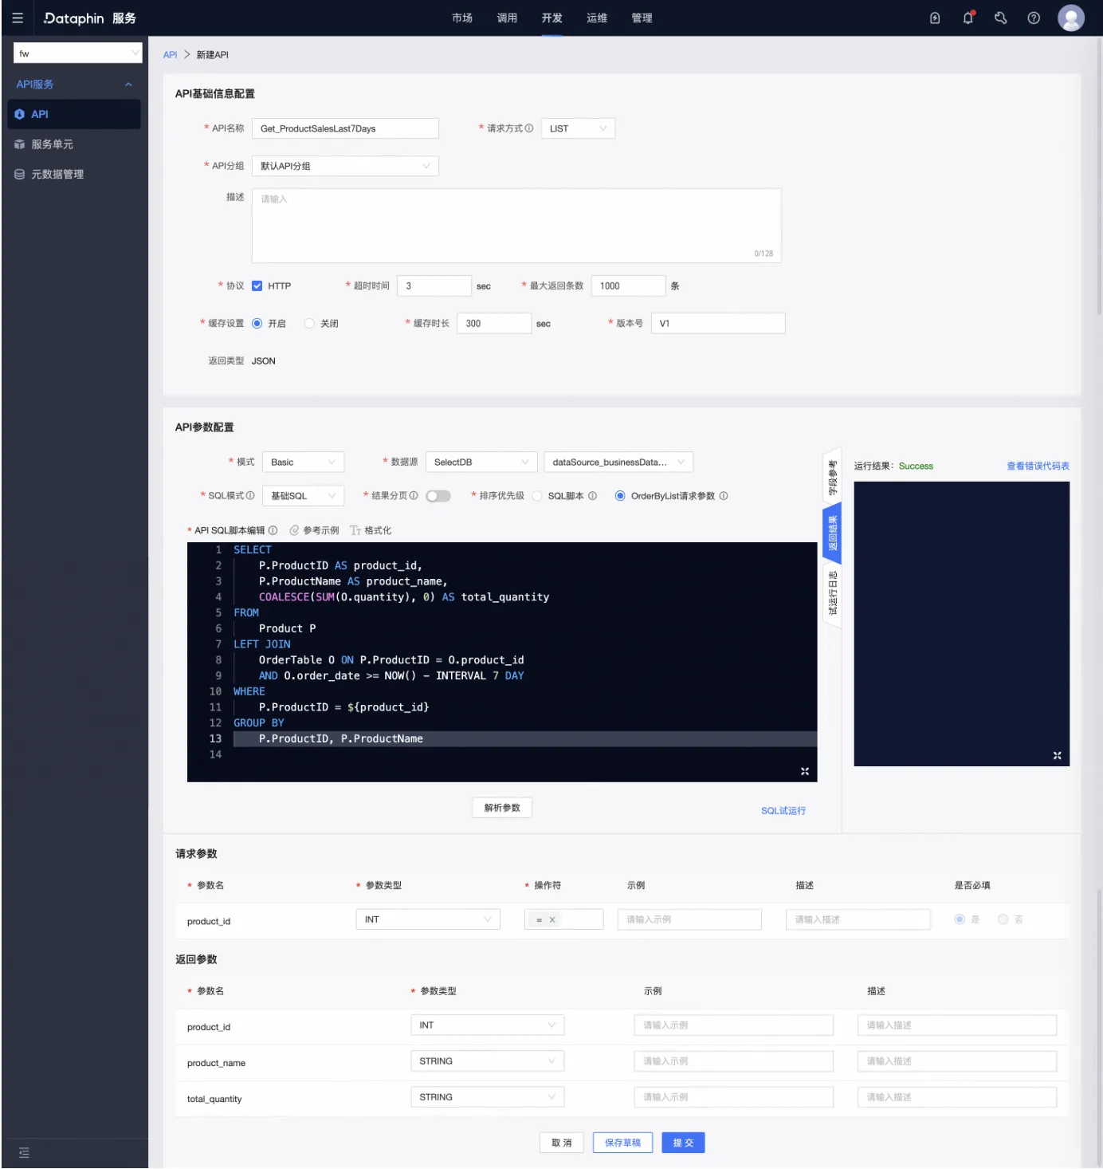Open return product_id INT type dropdown
Screen dimensions: 1103x1169
coord(488,1025)
